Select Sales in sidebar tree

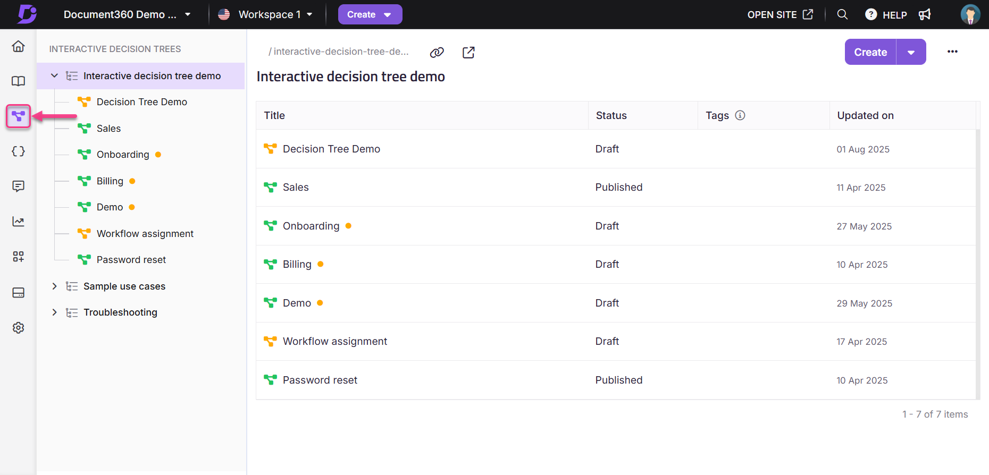click(108, 129)
